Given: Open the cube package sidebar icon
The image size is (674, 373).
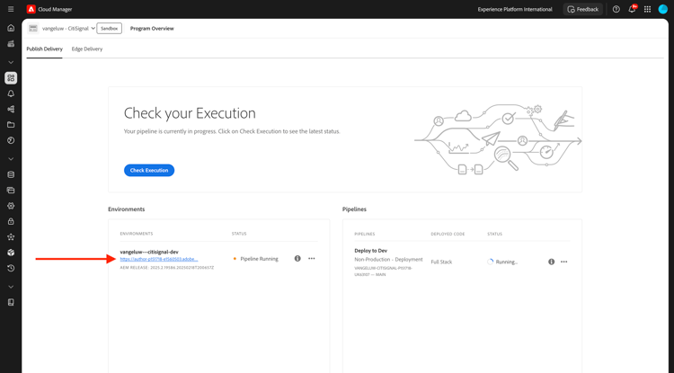Looking at the screenshot, I should point(11,253).
